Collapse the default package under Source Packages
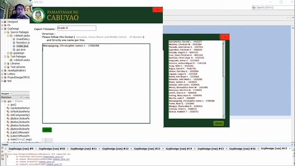Image resolution: width=295 pixels, height=166 pixels. point(8,36)
